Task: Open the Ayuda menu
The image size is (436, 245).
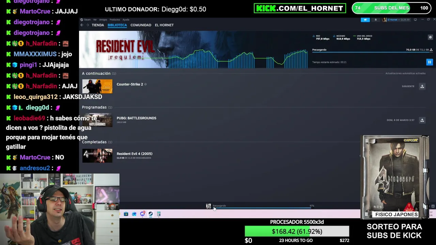Action: tap(126, 20)
